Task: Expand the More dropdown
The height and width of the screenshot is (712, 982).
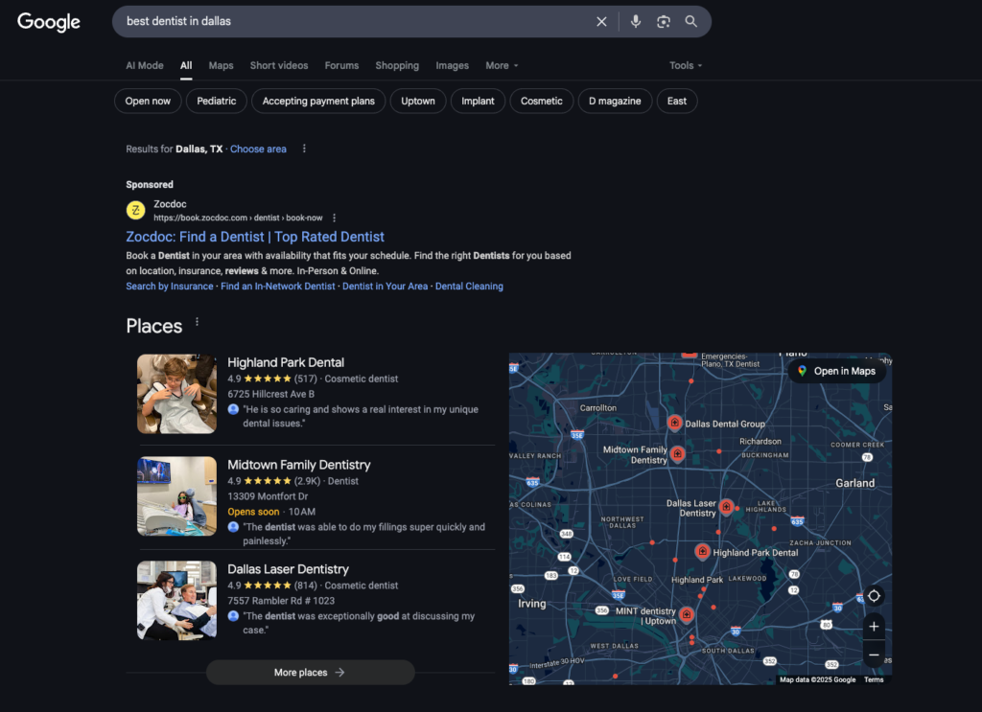Action: pyautogui.click(x=502, y=66)
